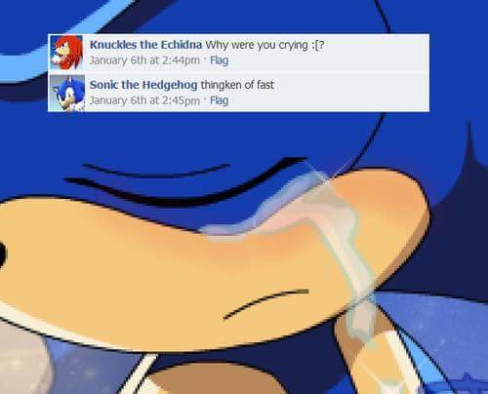Click the grey moon sphere in the bottom corner
The image size is (488, 394).
[x=22, y=361]
